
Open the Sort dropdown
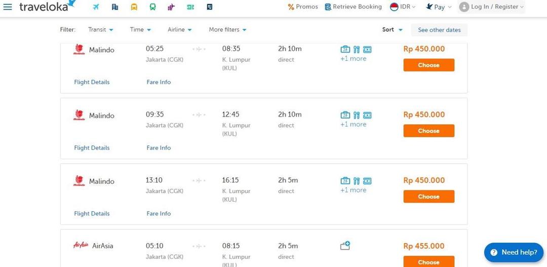pos(393,30)
